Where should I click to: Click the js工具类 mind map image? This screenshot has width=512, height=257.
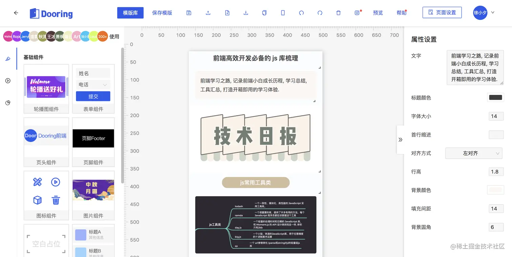pyautogui.click(x=256, y=225)
